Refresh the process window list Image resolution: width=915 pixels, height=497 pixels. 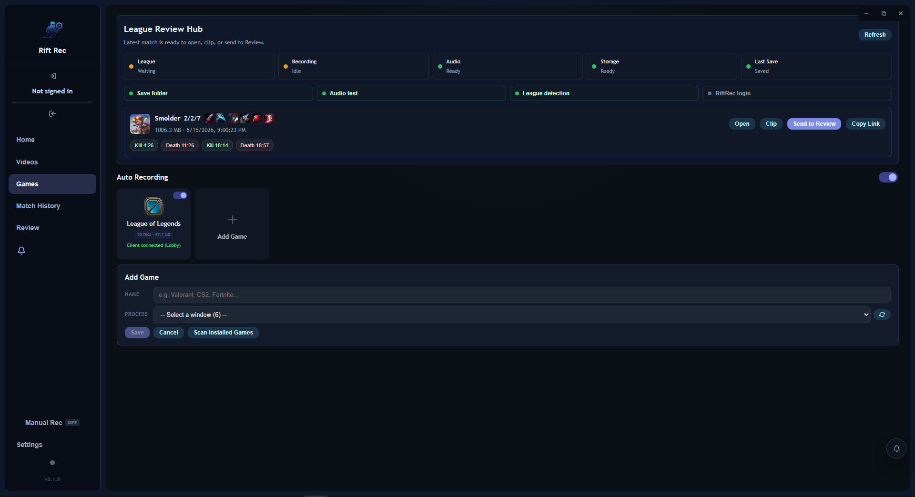[882, 314]
